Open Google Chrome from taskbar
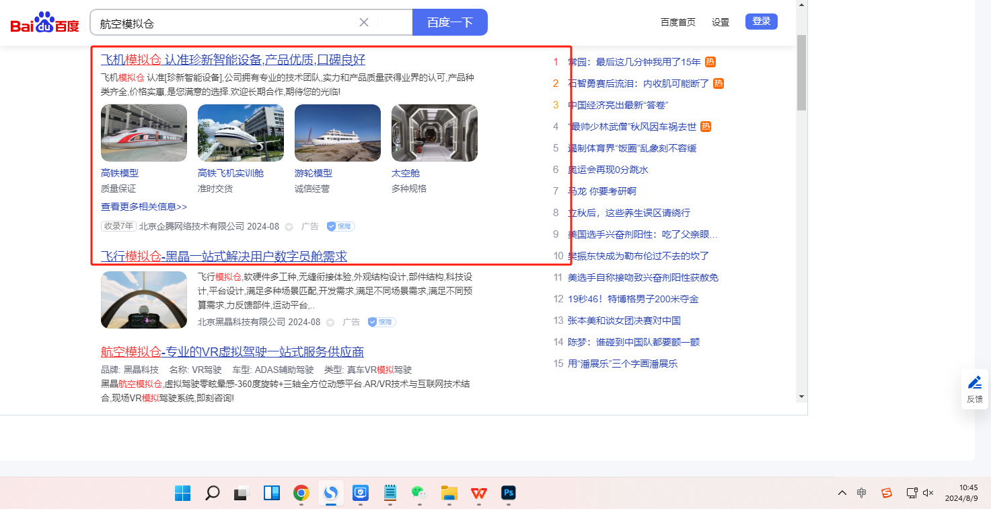Viewport: 991px width, 509px height. pos(301,493)
